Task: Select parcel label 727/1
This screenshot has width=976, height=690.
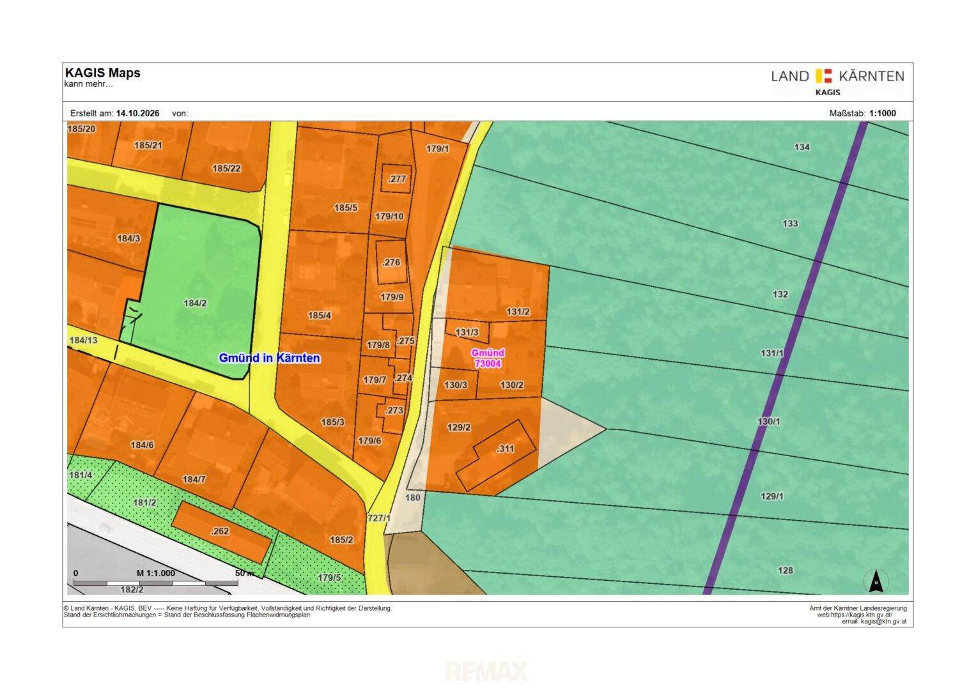Action: tap(379, 518)
